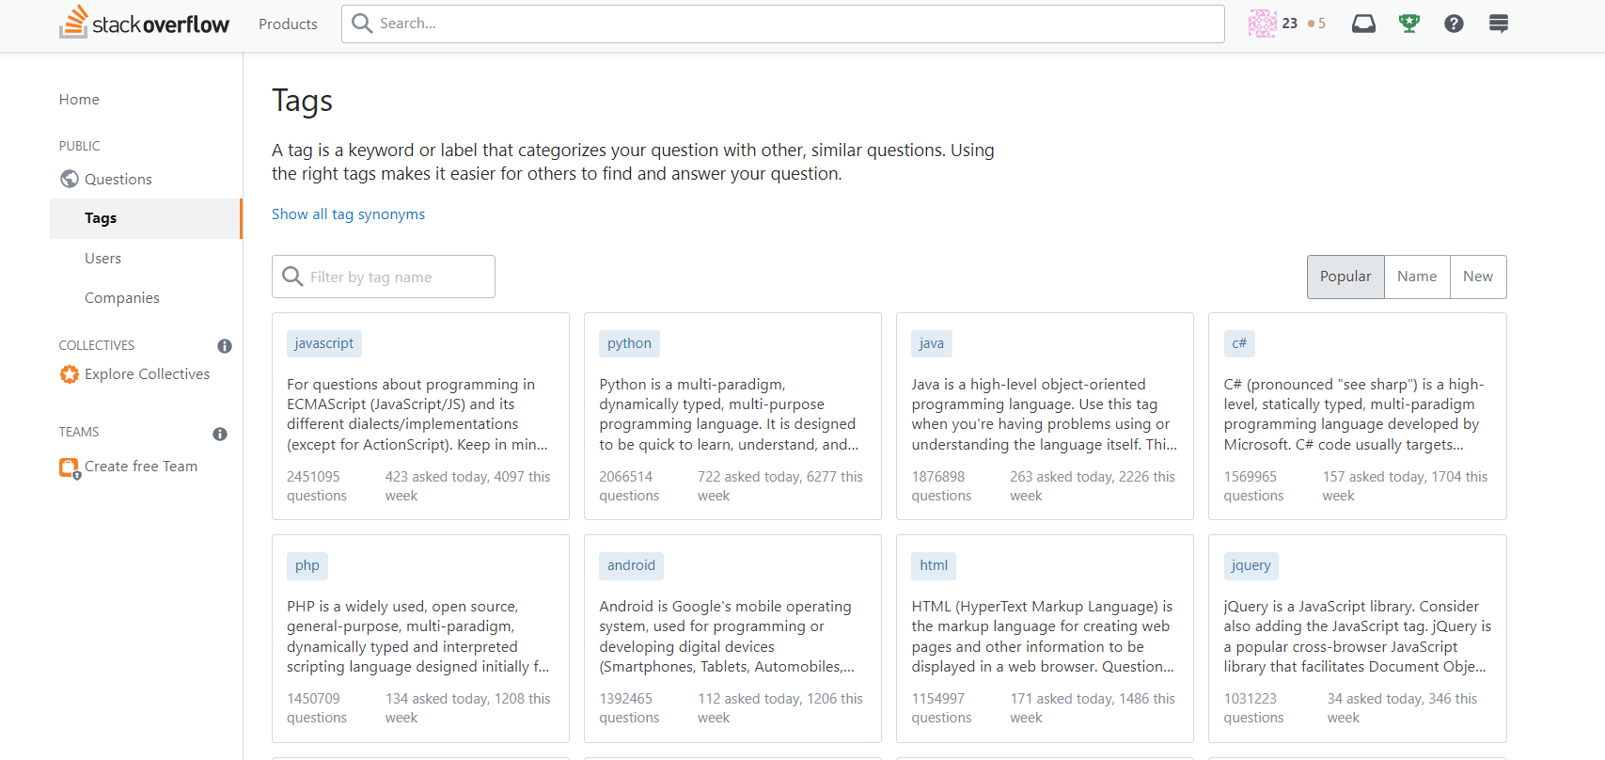Viewport: 1605px width, 760px height.
Task: Sort tags by Name
Action: tap(1417, 277)
